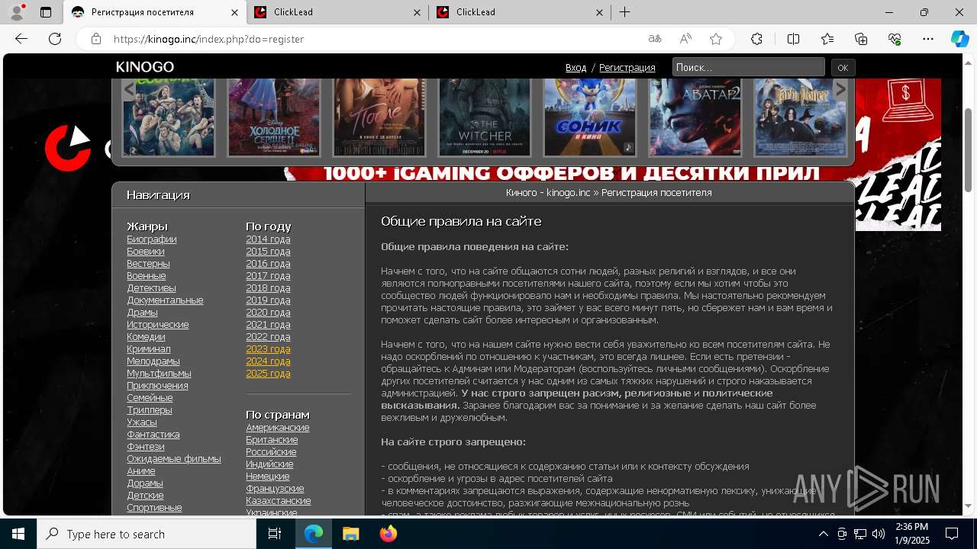977x549 pixels.
Task: Open the Фантастика genre link
Action: click(153, 435)
